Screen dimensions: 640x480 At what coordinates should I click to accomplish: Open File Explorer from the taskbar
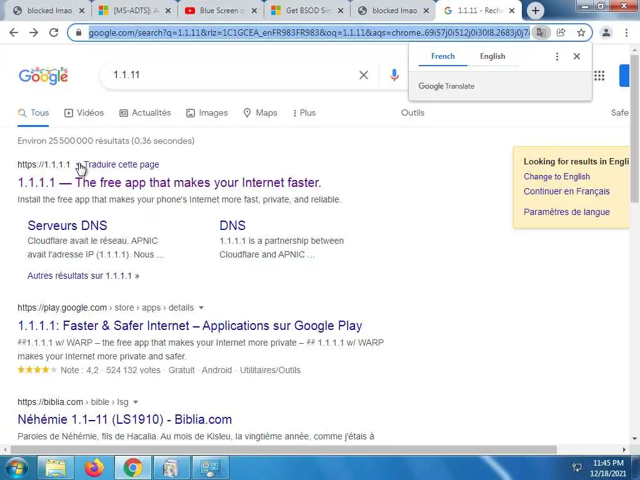tap(56, 467)
